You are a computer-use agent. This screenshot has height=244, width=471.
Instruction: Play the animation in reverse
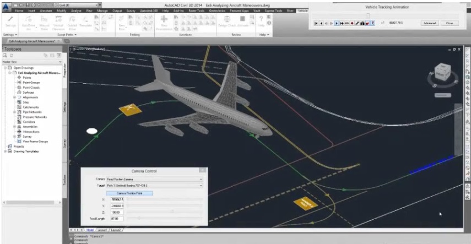pyautogui.click(x=321, y=23)
